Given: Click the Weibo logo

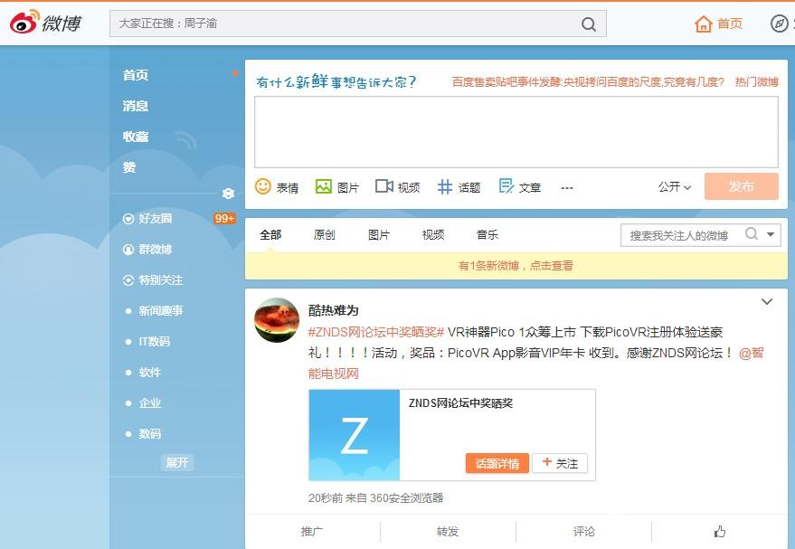Looking at the screenshot, I should [45, 23].
